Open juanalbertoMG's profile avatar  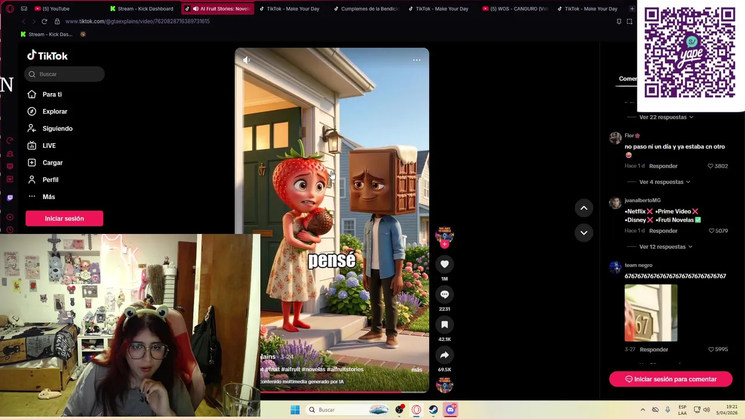click(x=615, y=203)
